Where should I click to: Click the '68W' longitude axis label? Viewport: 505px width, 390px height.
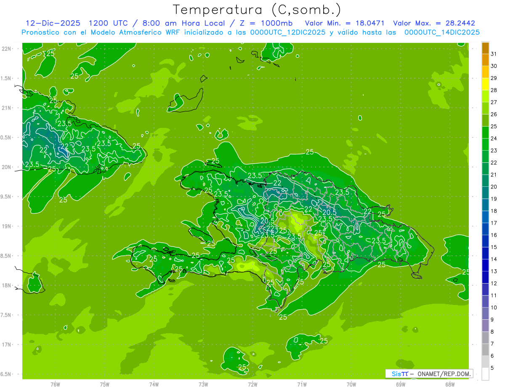tap(450, 384)
